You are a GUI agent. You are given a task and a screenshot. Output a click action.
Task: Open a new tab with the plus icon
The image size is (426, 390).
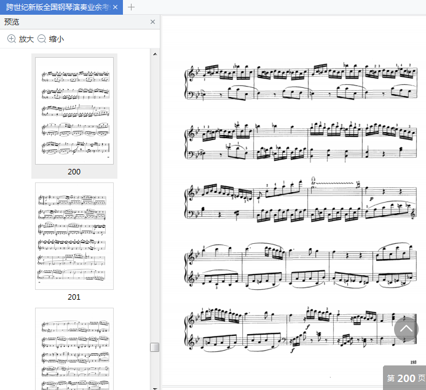(x=131, y=7)
